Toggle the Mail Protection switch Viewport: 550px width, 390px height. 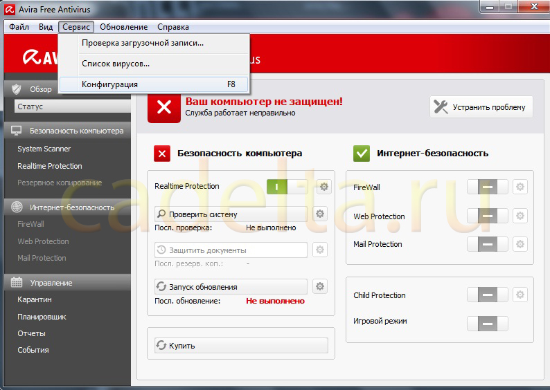click(488, 244)
